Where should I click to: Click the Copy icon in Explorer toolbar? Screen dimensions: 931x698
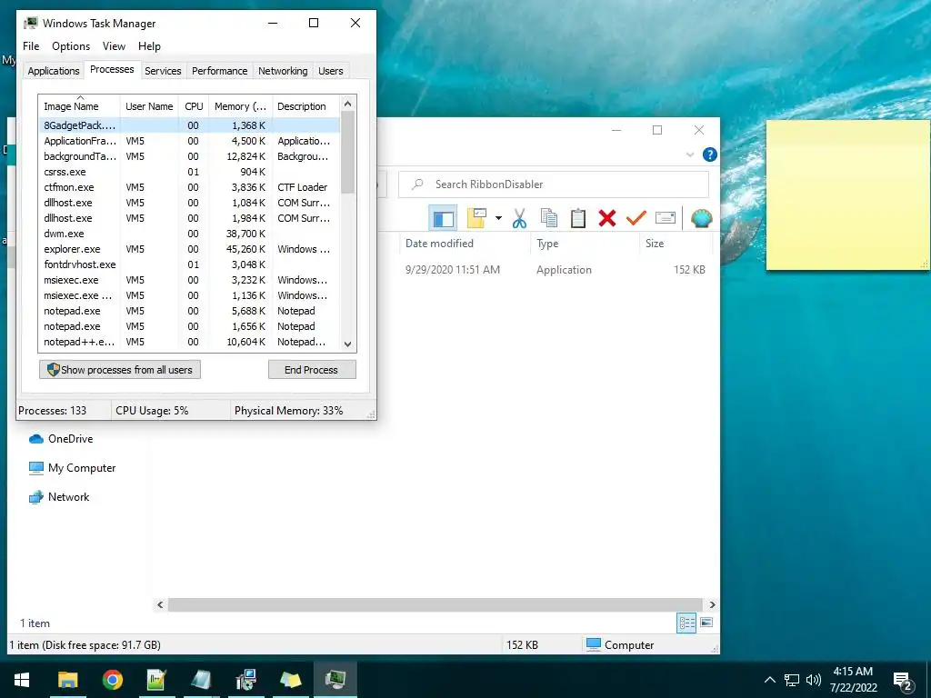coord(548,218)
